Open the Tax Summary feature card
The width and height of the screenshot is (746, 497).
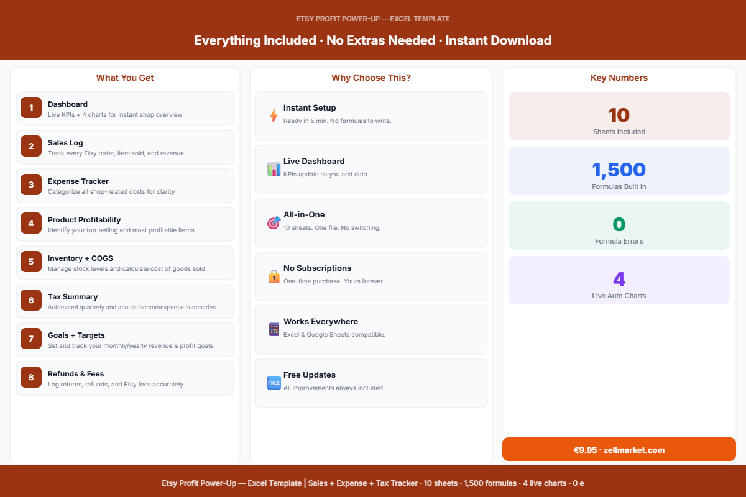point(125,301)
